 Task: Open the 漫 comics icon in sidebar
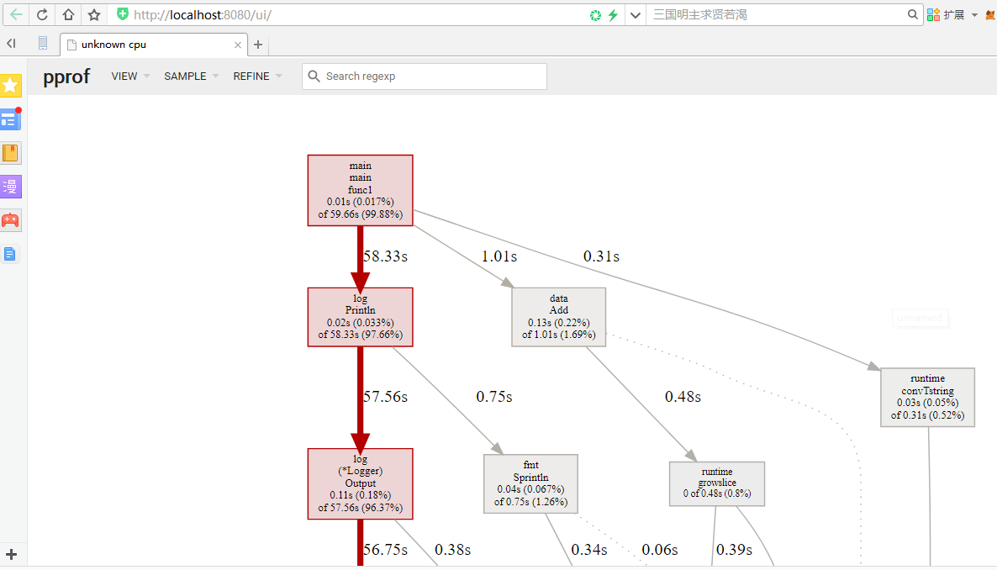[x=11, y=186]
